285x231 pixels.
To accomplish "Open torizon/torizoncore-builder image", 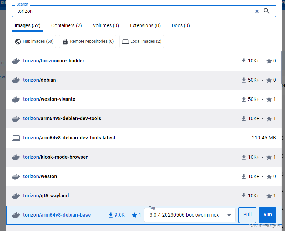I will 54,61.
